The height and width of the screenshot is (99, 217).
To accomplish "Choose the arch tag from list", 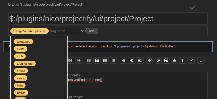I will click(20, 56).
